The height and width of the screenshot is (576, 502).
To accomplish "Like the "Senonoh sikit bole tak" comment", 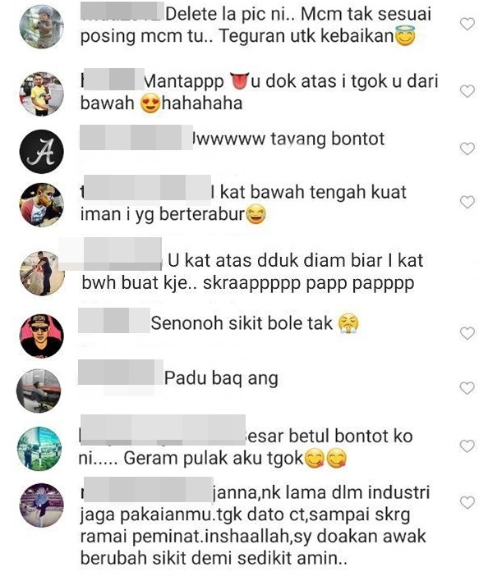I will [x=467, y=333].
